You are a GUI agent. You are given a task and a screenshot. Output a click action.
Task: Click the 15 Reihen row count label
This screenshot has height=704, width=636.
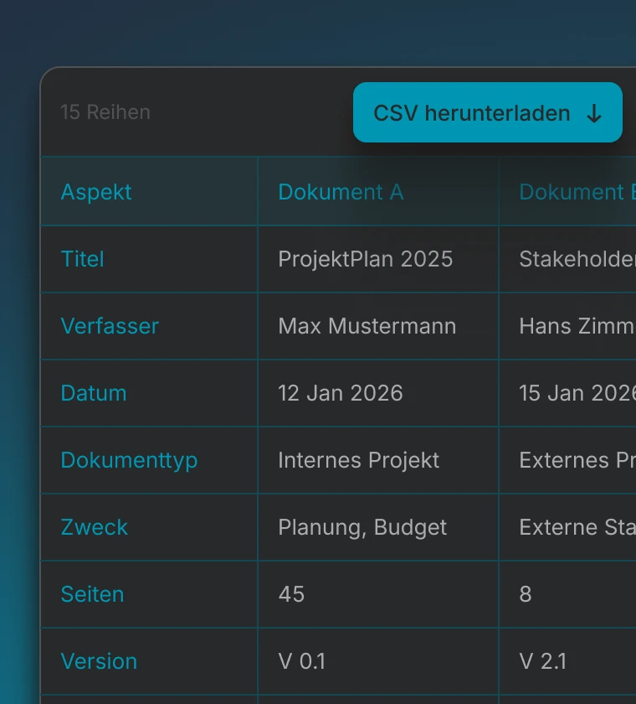point(105,112)
